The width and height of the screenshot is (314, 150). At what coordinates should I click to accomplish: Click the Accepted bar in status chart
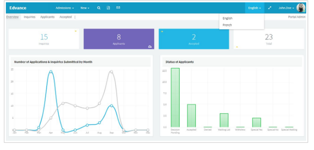192,116
